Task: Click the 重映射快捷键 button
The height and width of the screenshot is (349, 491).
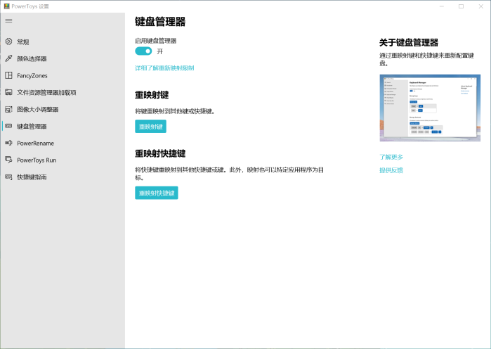Action: coord(157,193)
